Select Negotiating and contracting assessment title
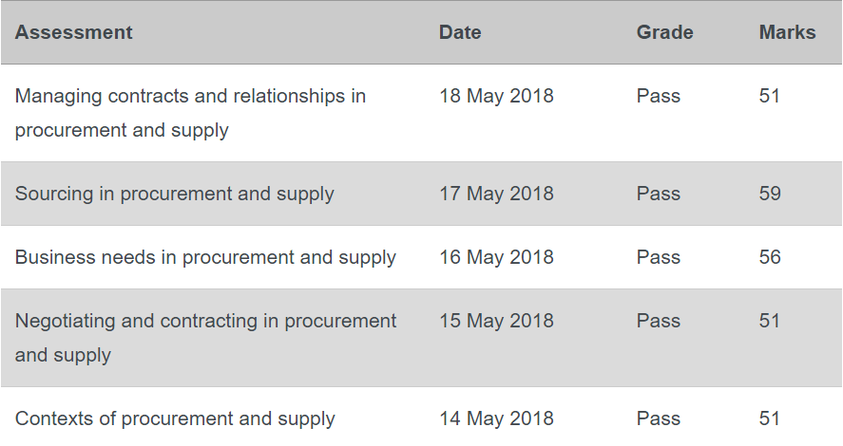This screenshot has width=843, height=446. (x=205, y=338)
